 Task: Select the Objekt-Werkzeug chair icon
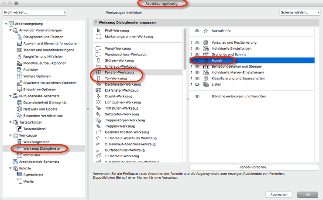pyautogui.click(x=99, y=97)
